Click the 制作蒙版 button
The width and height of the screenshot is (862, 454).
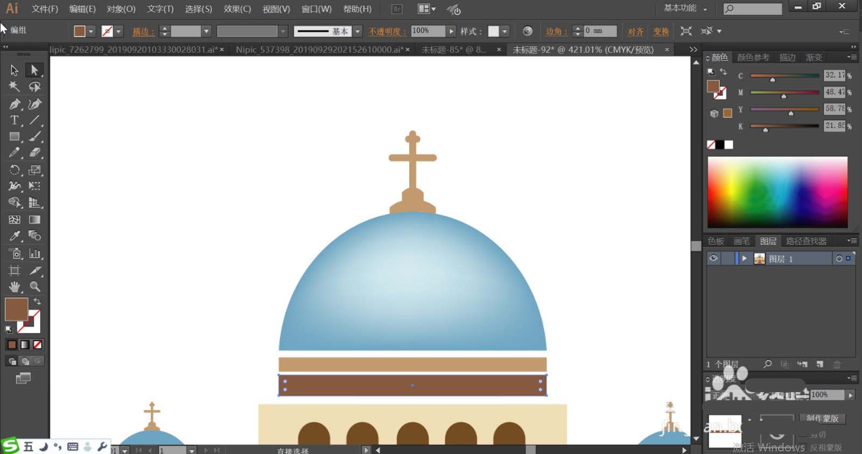pos(822,418)
